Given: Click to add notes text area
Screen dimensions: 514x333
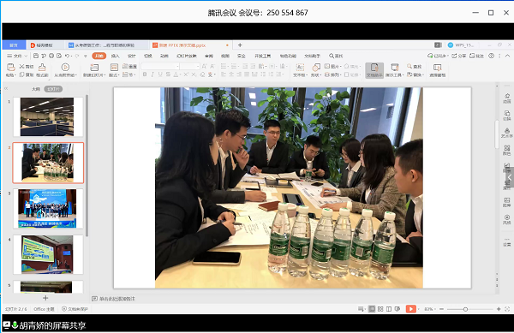Looking at the screenshot, I should tap(117, 299).
